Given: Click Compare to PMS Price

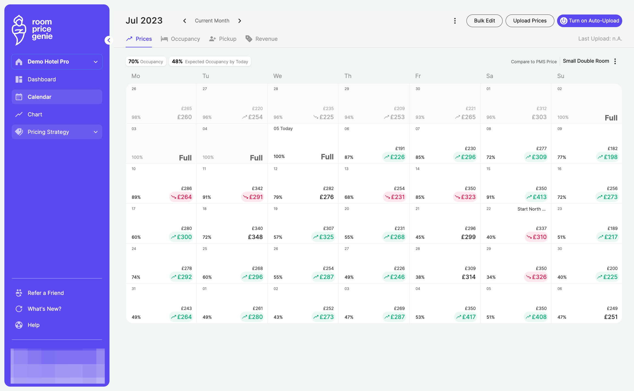Looking at the screenshot, I should 534,62.
